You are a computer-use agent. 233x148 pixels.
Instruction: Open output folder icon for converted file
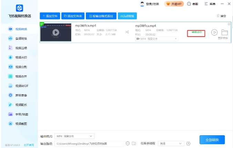(x=224, y=32)
